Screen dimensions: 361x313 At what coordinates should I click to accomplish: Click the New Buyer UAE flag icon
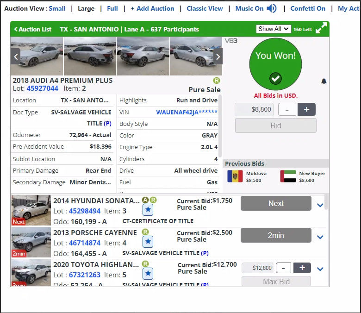[288, 176]
